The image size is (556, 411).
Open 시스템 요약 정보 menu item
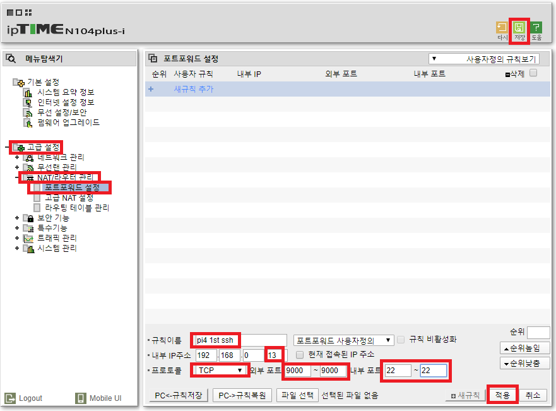coord(66,92)
